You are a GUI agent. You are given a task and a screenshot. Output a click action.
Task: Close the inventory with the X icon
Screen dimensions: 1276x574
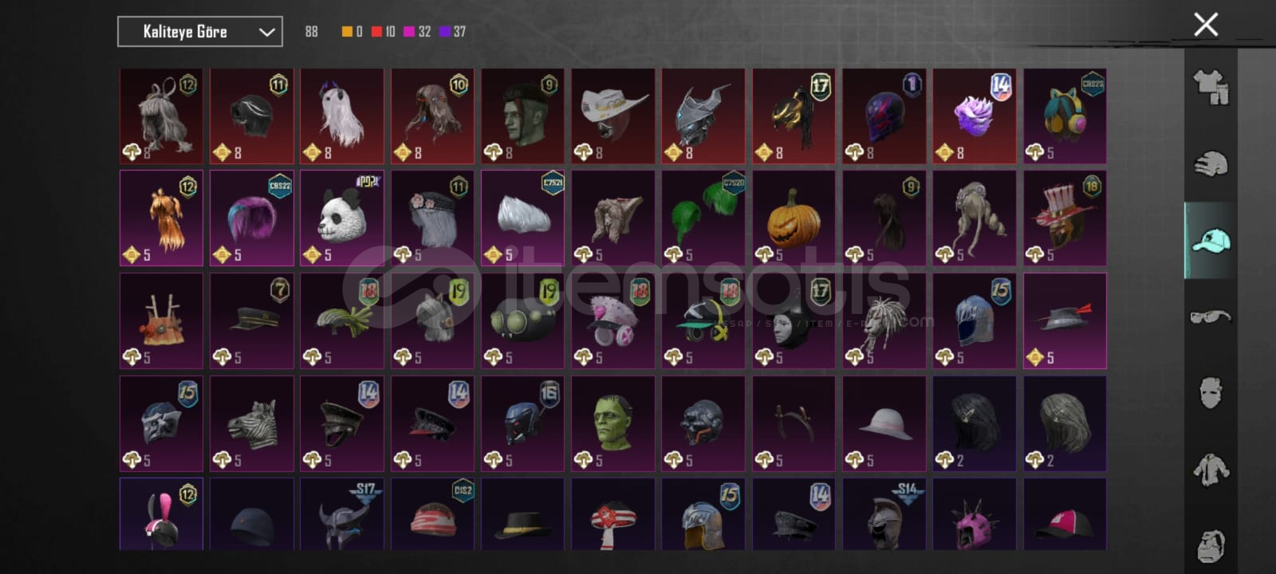[1206, 25]
